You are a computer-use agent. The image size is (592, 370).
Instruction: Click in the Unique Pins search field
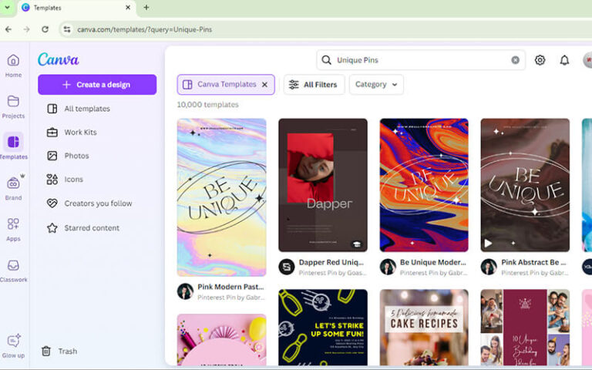click(421, 60)
